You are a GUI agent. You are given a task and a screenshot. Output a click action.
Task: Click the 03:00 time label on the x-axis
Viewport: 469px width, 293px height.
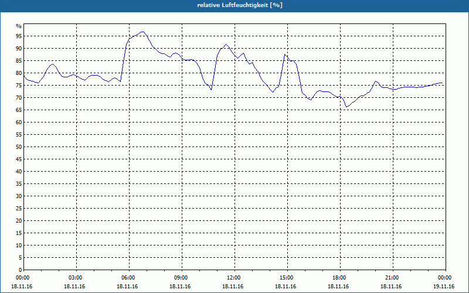[x=75, y=278]
